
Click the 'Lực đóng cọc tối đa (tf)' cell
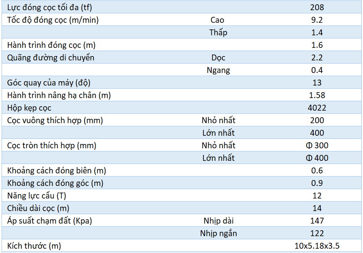[50, 7]
